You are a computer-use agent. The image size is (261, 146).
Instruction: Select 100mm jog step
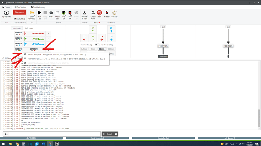(111, 49)
